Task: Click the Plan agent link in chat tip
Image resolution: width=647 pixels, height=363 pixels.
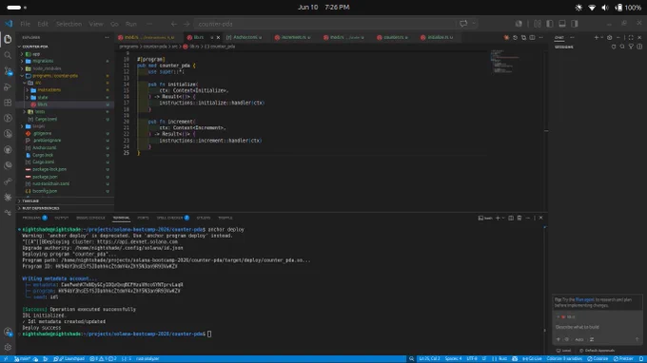Action: (585, 300)
